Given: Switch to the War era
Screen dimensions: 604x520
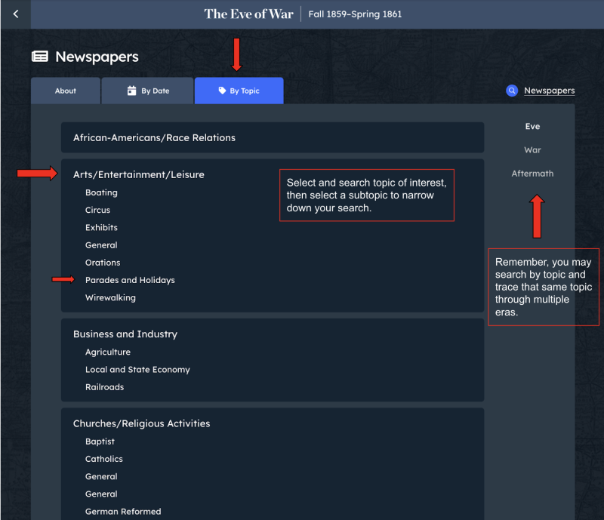Looking at the screenshot, I should pyautogui.click(x=532, y=150).
